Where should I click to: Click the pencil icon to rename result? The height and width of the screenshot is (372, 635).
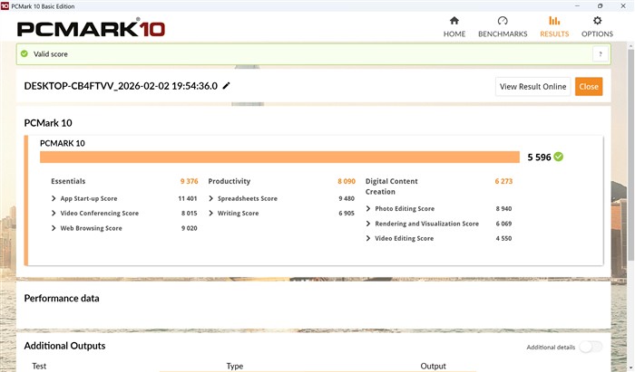point(227,86)
